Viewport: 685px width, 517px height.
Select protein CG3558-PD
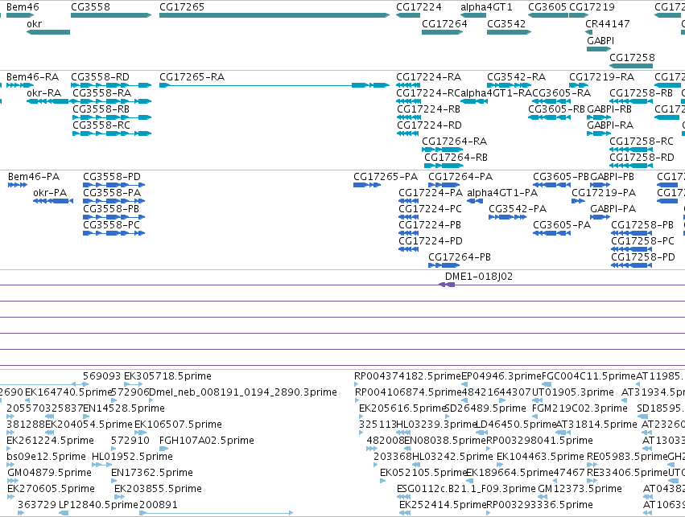pyautogui.click(x=114, y=185)
